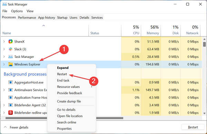Click the AggregatorHost.exe process icon

(x=10, y=82)
